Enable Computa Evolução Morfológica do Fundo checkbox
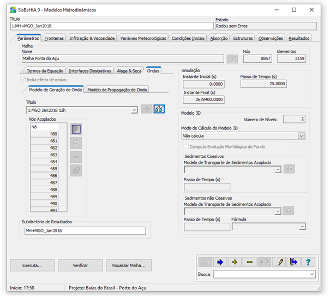The height and width of the screenshot is (296, 330). 186,146
